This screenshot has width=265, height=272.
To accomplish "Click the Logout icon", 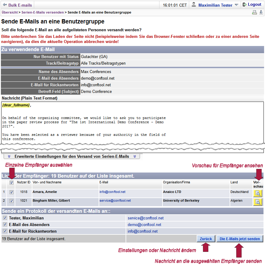I will click(x=245, y=5).
